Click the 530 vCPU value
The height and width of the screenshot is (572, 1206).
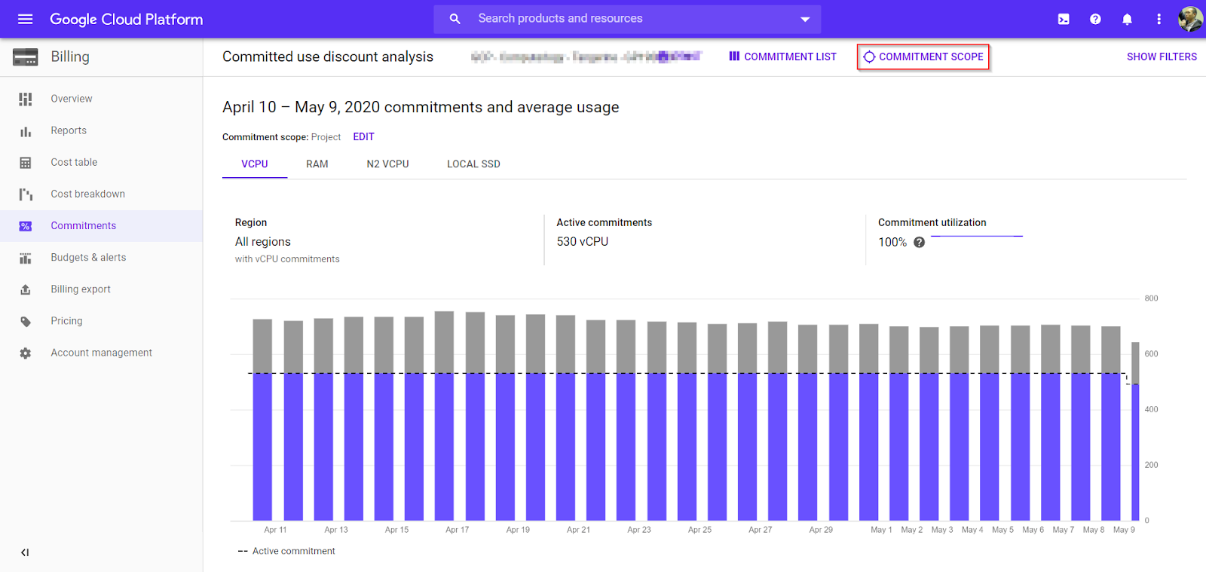[x=583, y=241]
